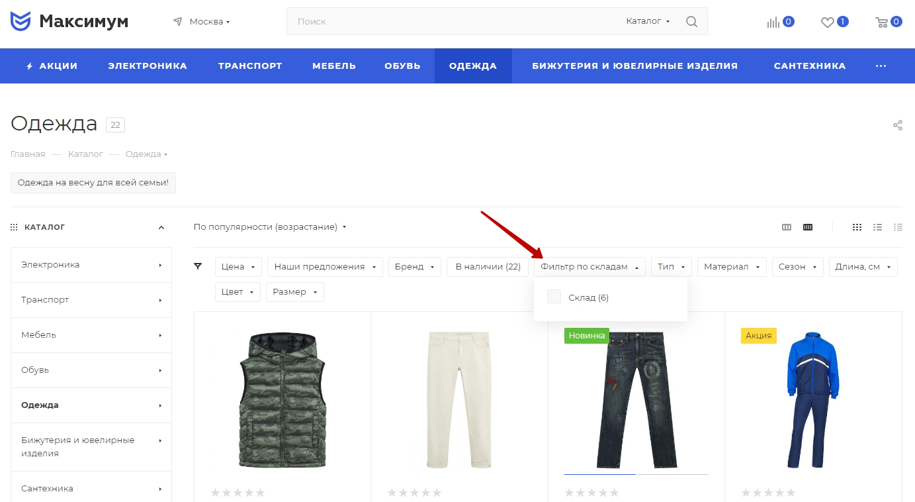Viewport: 915px width, 502px height.
Task: Click the share icon near page title
Action: tap(898, 125)
